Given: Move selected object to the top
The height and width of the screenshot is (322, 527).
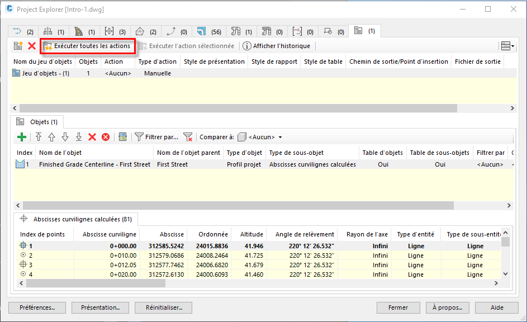Looking at the screenshot, I should click(39, 137).
